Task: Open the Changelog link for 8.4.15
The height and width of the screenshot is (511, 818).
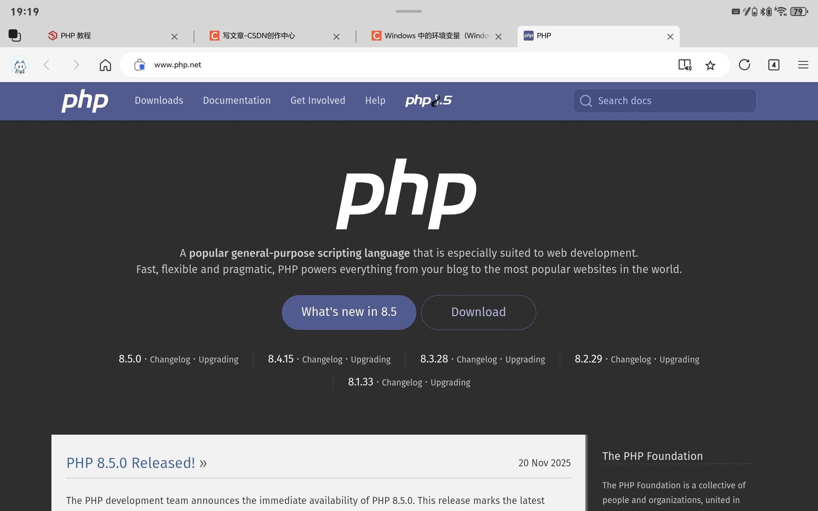Action: coord(322,359)
